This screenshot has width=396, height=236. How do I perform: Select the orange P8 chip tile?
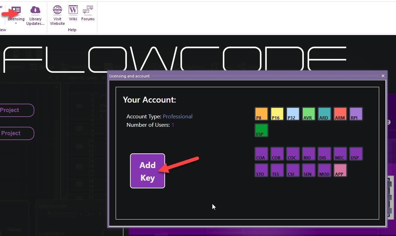tap(261, 114)
